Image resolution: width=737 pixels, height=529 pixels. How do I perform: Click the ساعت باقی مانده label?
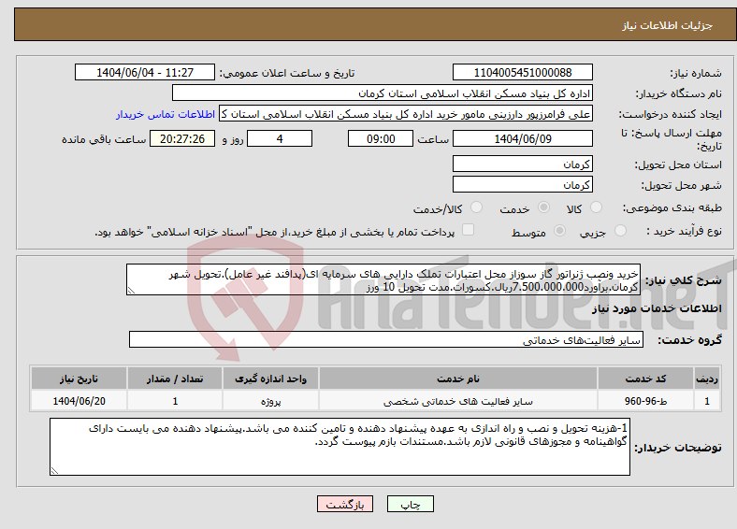coord(104,139)
